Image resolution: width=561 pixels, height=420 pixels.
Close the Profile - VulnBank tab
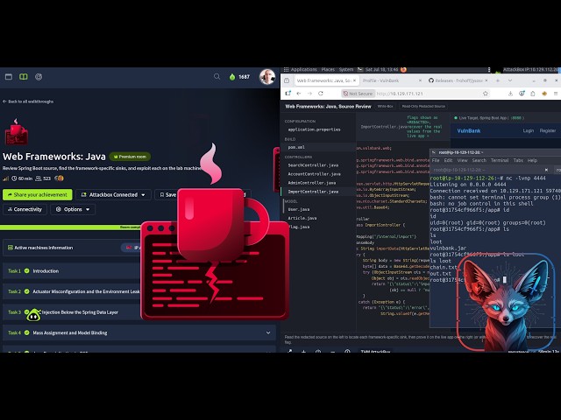[420, 80]
